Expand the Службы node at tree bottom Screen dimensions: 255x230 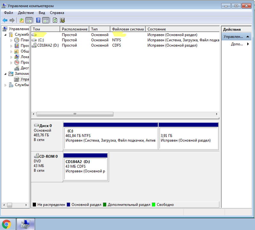[x=5, y=85]
